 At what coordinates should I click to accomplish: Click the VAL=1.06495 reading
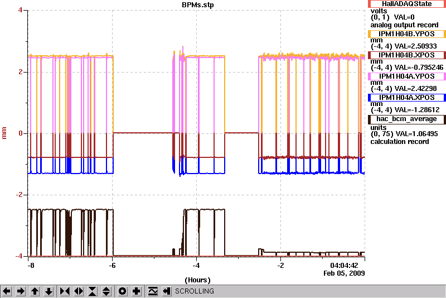click(x=416, y=134)
